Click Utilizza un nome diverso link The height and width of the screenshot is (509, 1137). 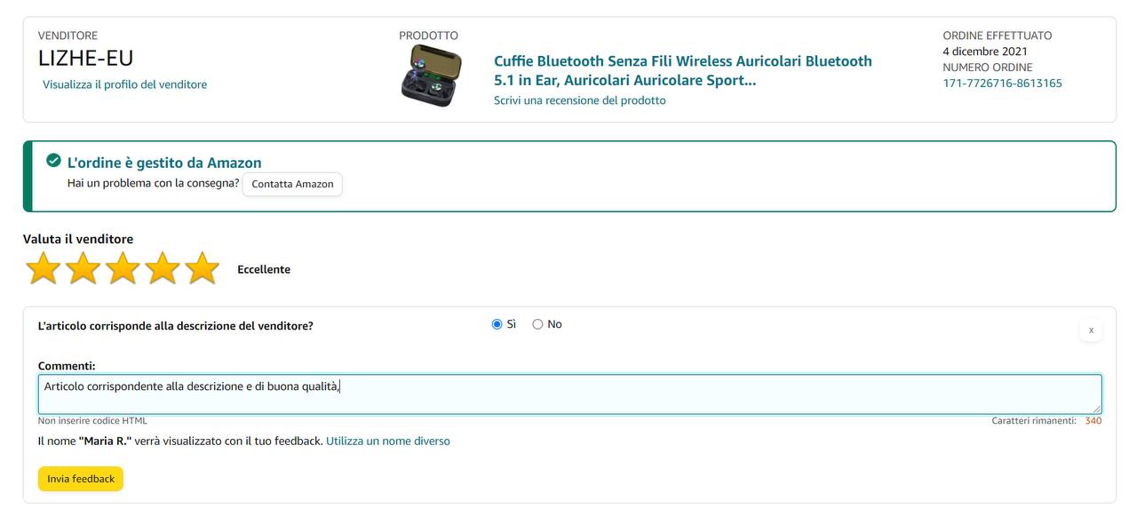[x=387, y=441]
